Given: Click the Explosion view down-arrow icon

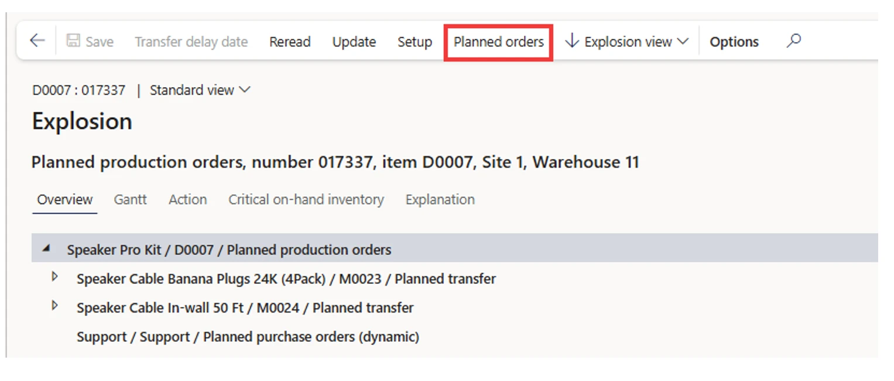Looking at the screenshot, I should click(x=572, y=41).
